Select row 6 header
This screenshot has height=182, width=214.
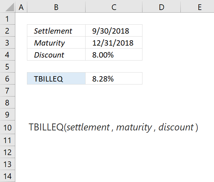click(x=8, y=79)
